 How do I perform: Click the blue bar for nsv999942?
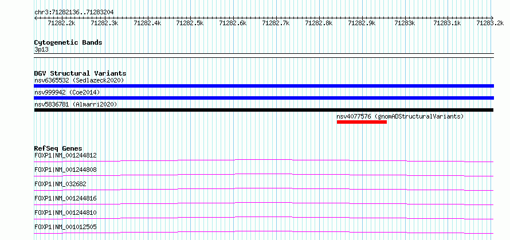(264, 98)
